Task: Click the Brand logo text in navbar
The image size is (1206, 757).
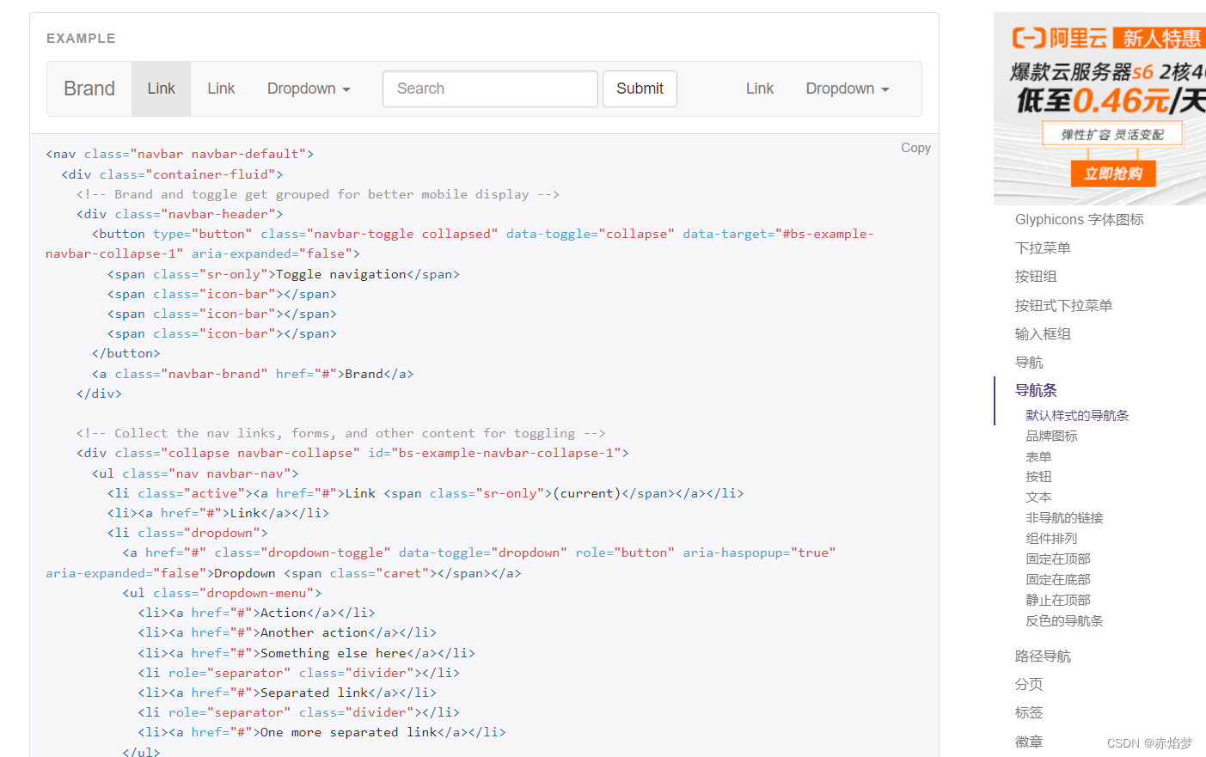Action: point(89,89)
